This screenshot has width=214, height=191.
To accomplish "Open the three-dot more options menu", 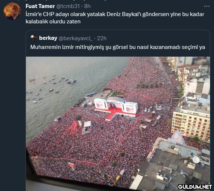I will click(207, 6).
